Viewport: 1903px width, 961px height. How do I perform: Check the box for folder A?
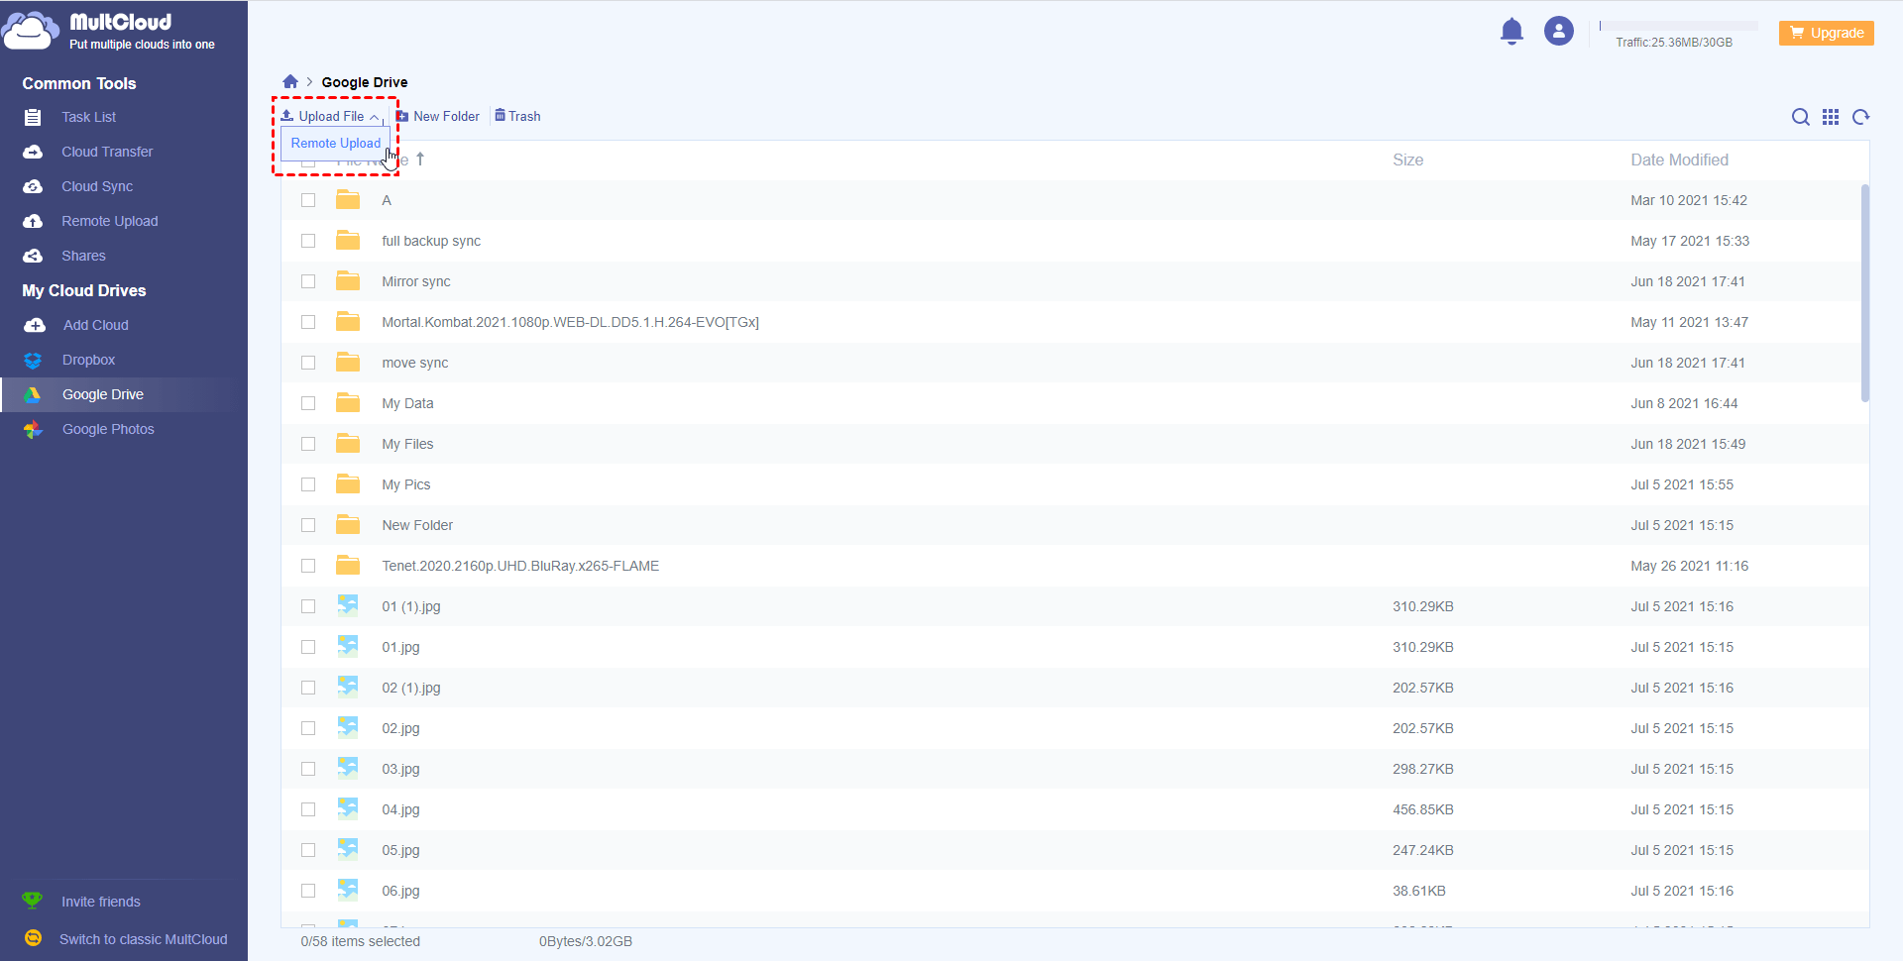click(x=308, y=200)
